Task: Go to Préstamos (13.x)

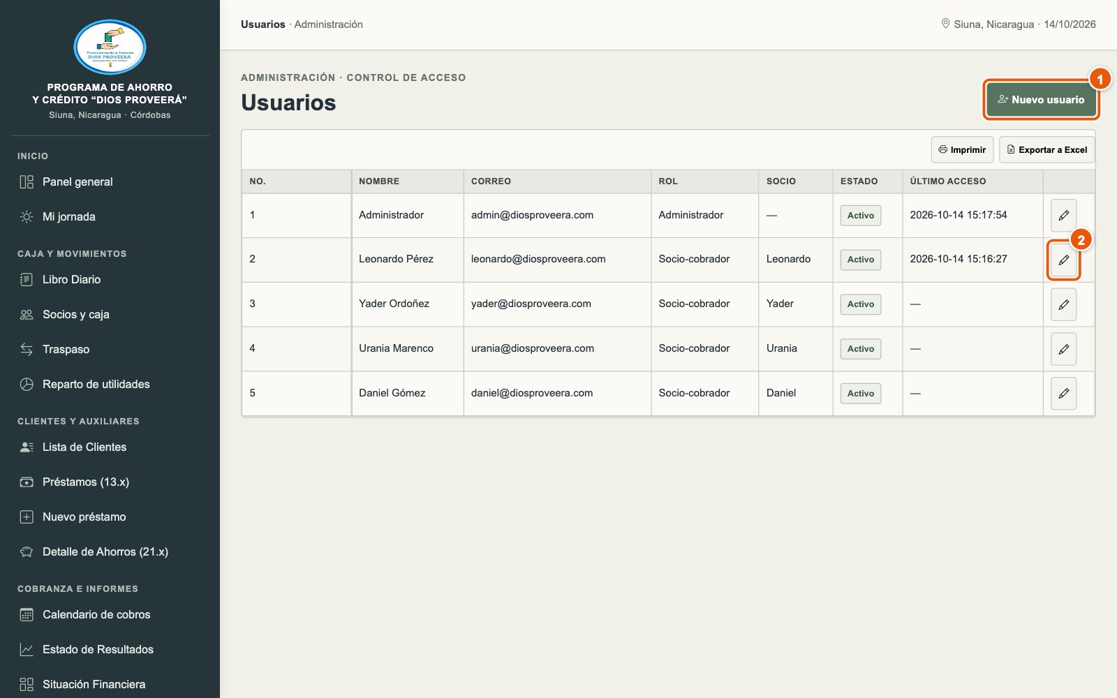Action: [x=110, y=482]
